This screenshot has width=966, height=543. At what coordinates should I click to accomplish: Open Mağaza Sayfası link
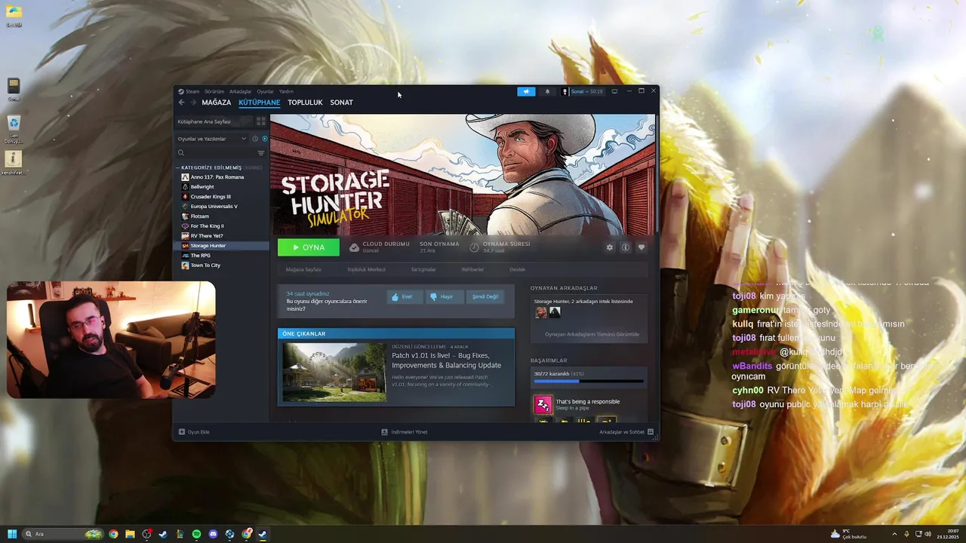point(303,269)
